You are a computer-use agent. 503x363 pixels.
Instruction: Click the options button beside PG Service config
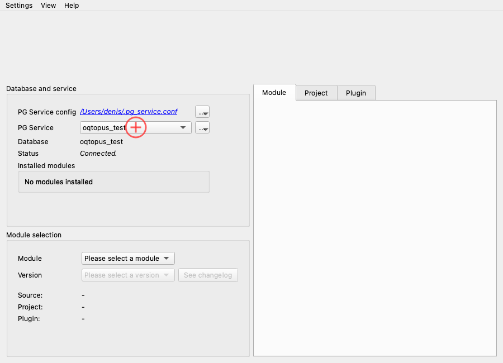pyautogui.click(x=202, y=112)
